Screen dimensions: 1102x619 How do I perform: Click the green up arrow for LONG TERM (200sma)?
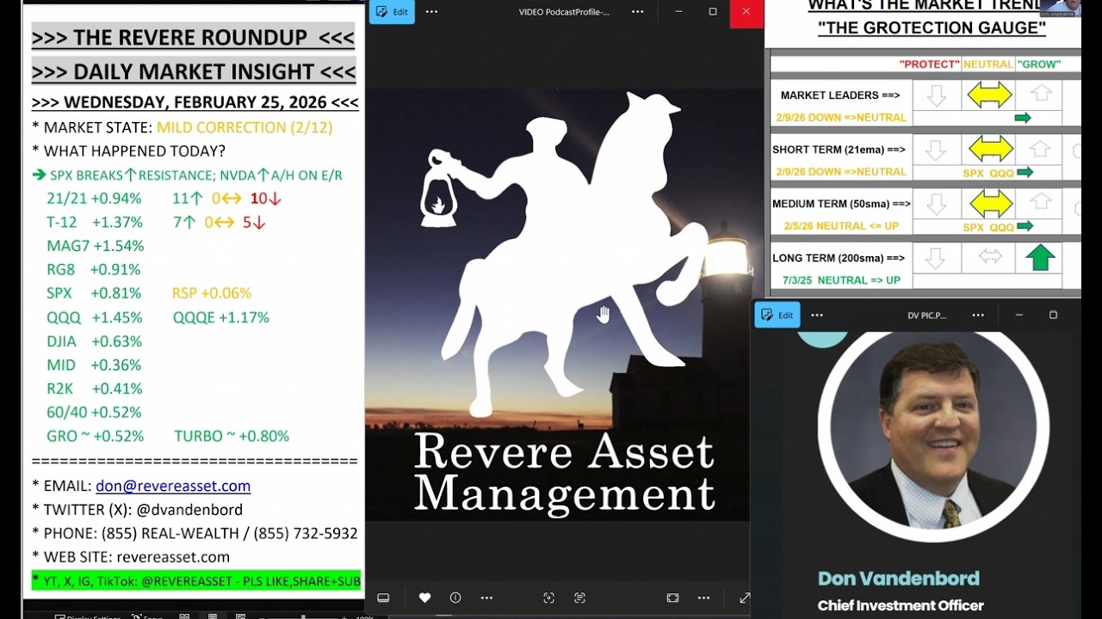(x=1040, y=258)
